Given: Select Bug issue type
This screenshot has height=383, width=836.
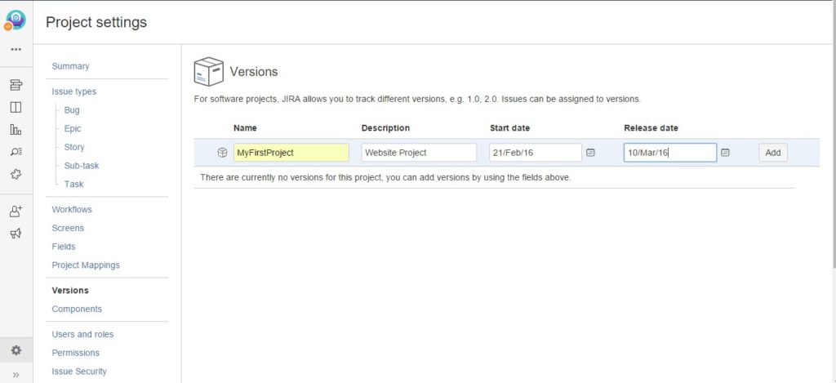Looking at the screenshot, I should tap(72, 110).
